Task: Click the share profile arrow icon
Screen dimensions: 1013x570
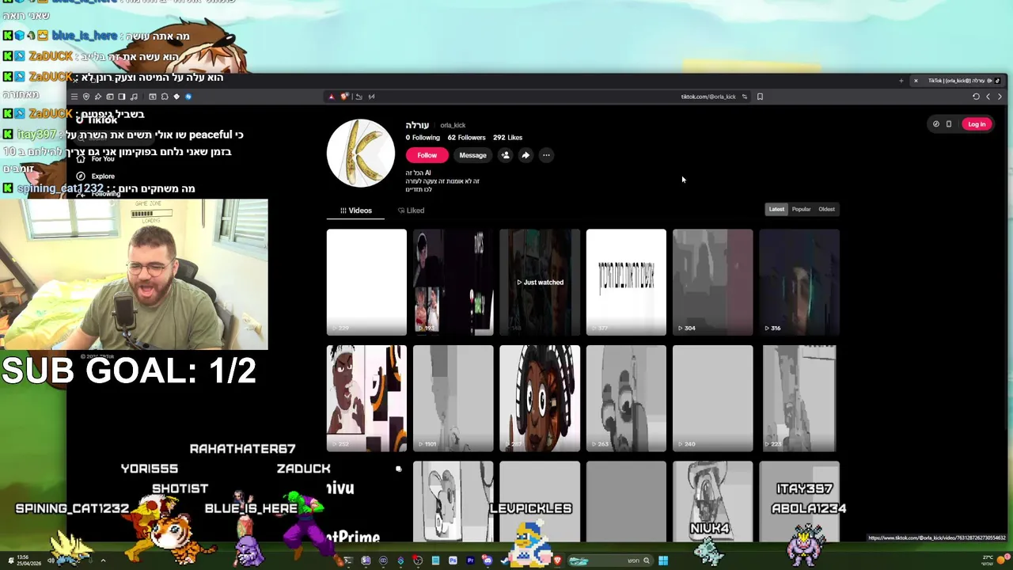Action: 525,155
